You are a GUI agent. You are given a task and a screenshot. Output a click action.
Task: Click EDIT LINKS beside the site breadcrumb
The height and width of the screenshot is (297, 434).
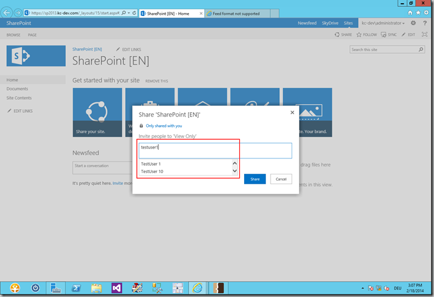point(128,49)
